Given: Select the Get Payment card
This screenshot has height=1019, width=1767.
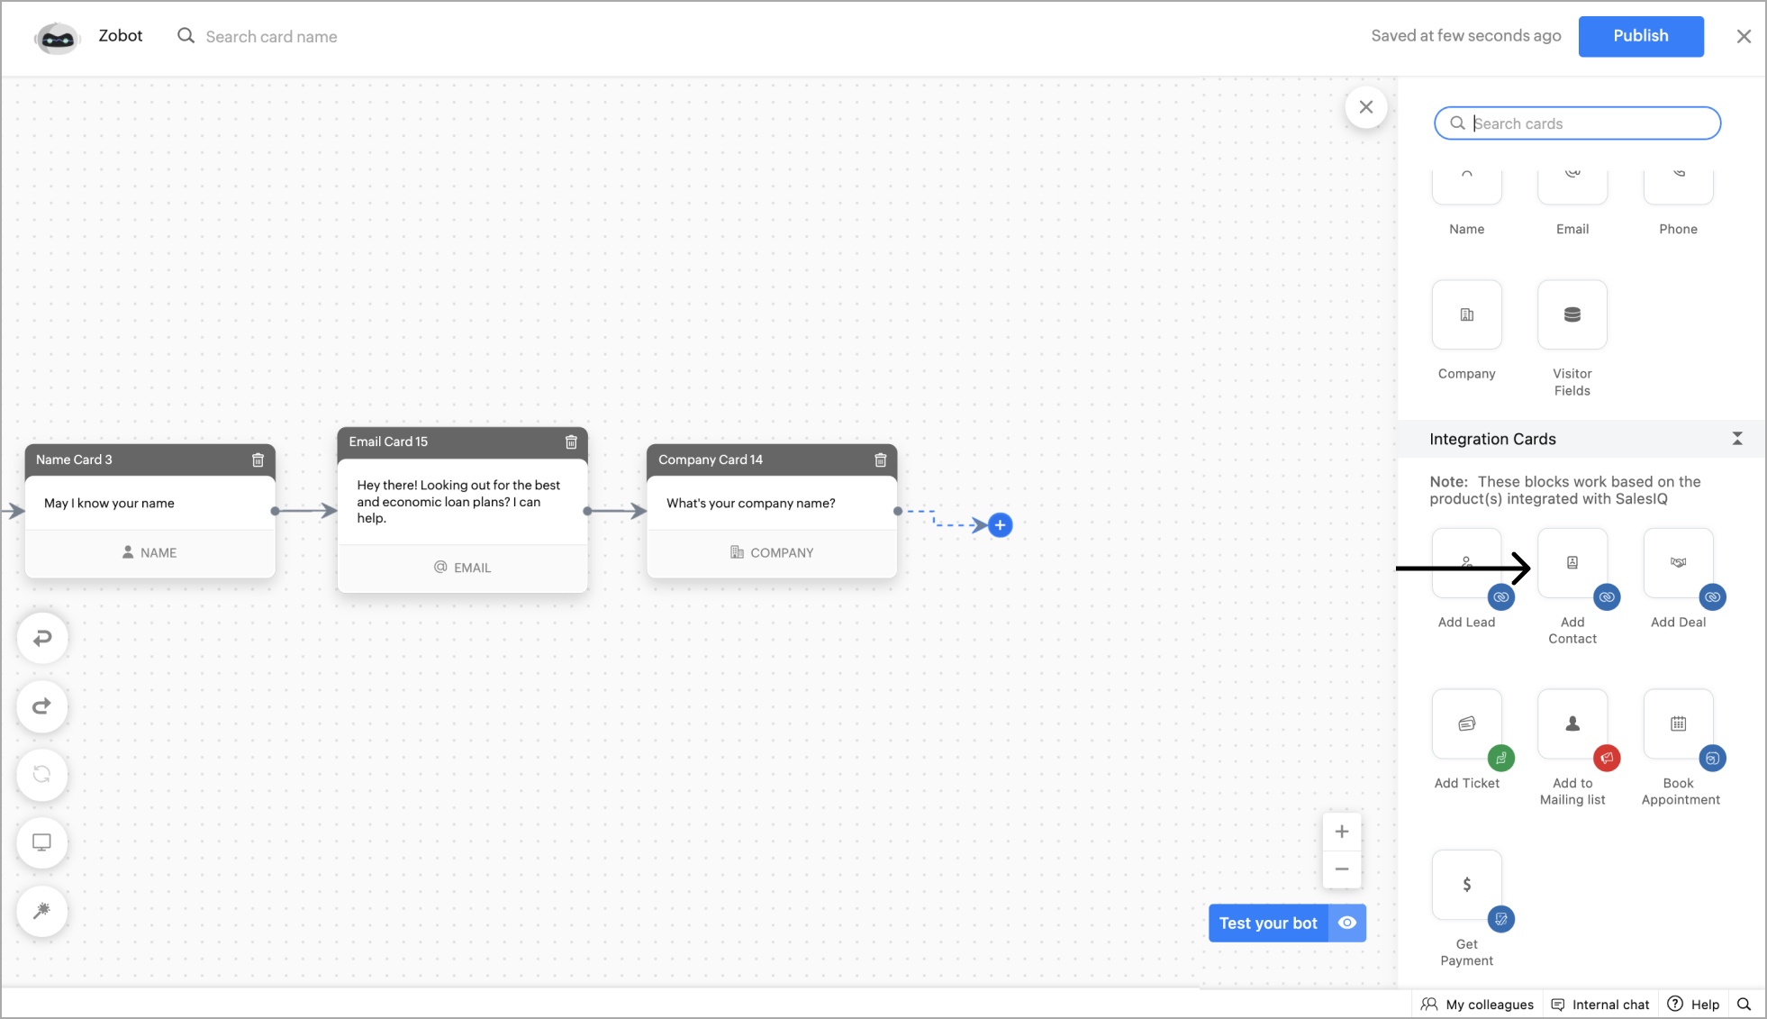Looking at the screenshot, I should [1466, 886].
